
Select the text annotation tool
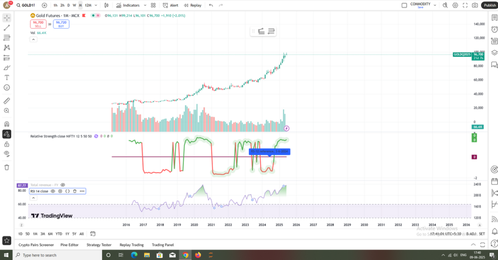[x=7, y=78]
